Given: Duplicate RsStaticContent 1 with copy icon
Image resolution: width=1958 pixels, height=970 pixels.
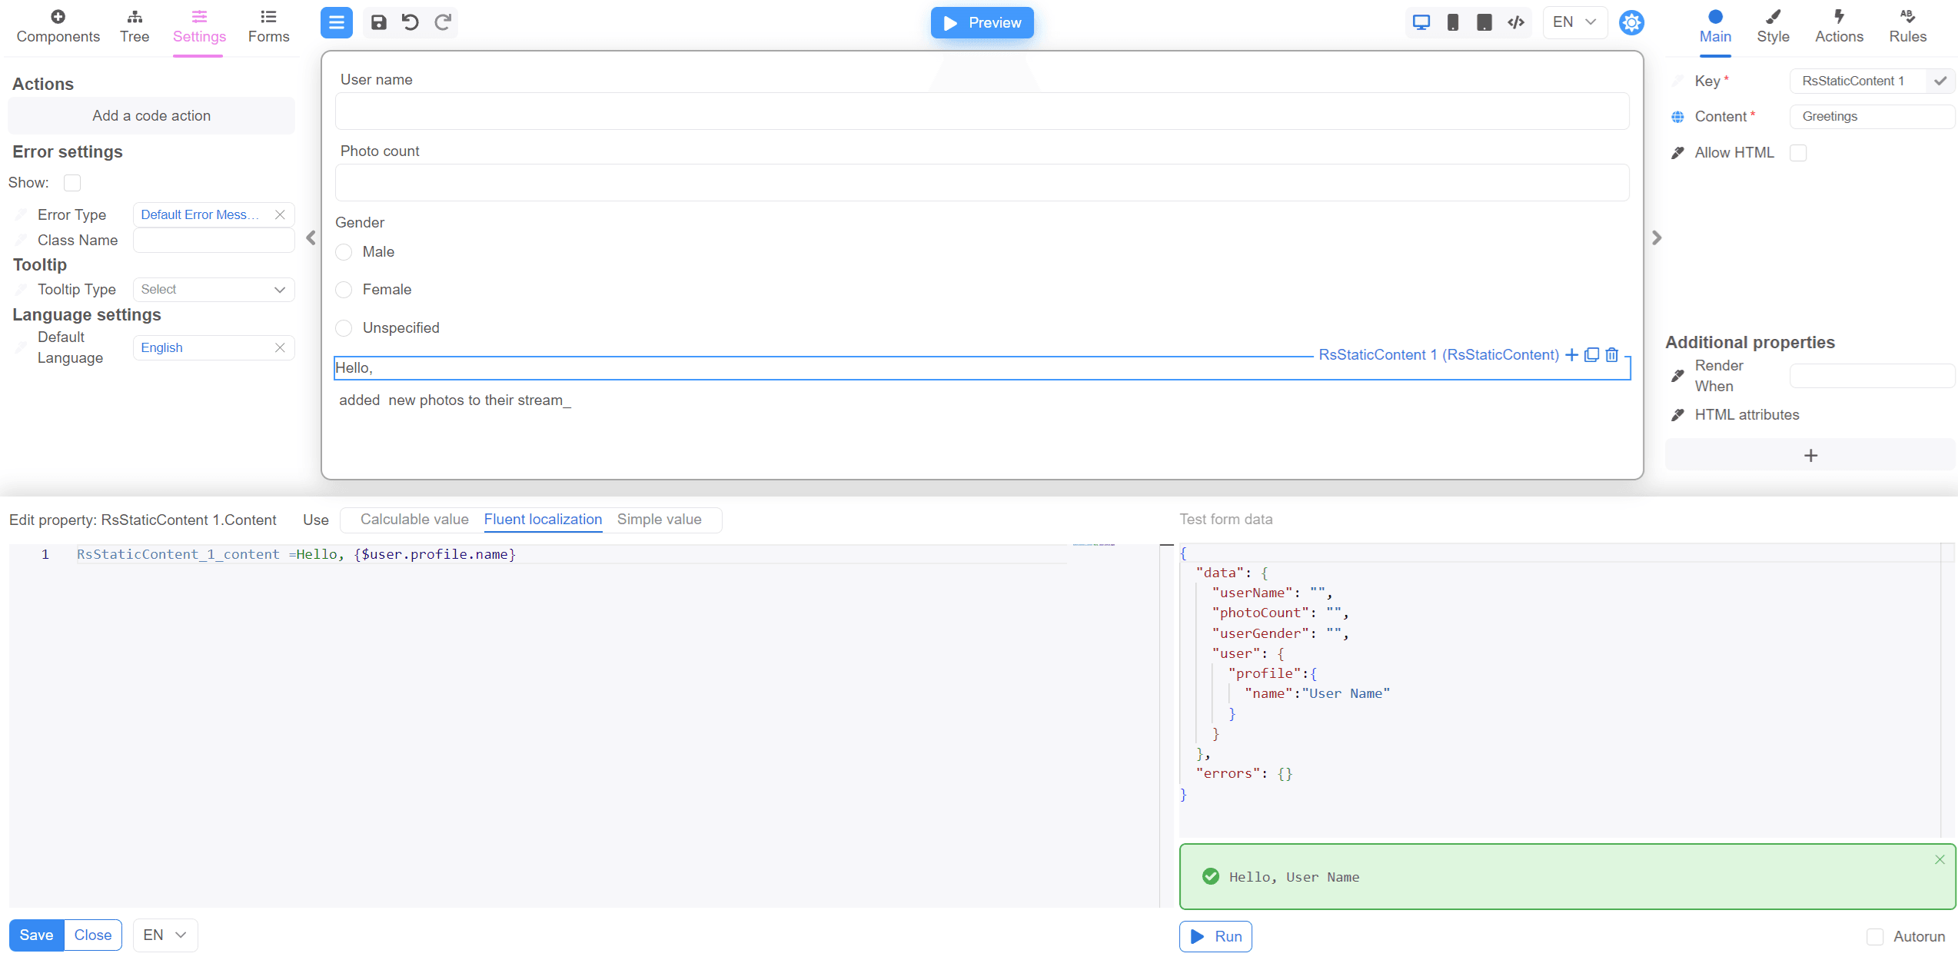Looking at the screenshot, I should (x=1592, y=354).
